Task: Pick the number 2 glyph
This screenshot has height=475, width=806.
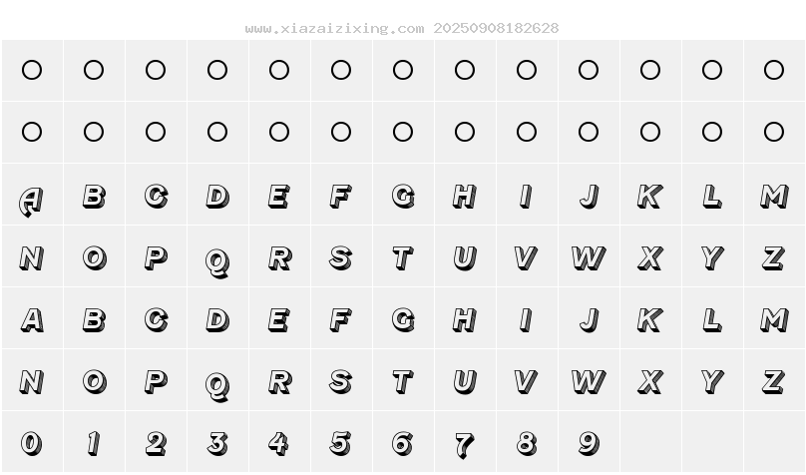Action: 156,442
